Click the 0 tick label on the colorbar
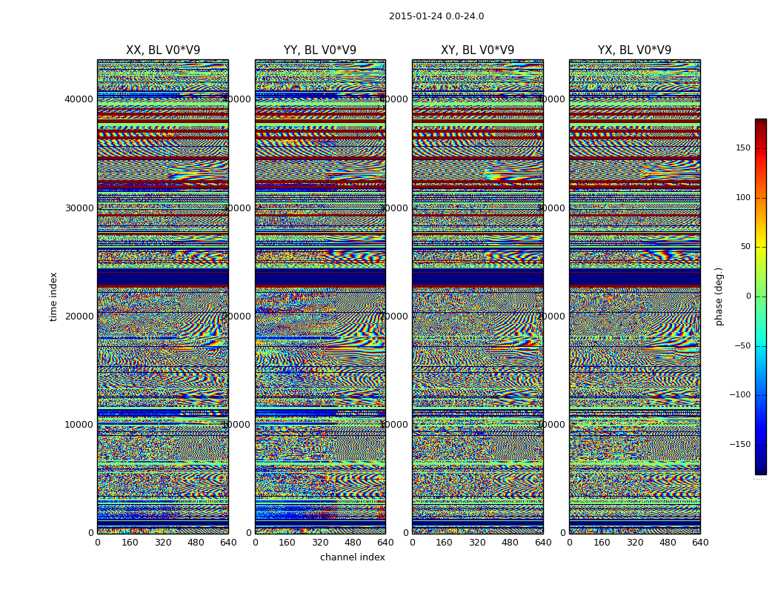The height and width of the screenshot is (593, 778). coord(748,296)
